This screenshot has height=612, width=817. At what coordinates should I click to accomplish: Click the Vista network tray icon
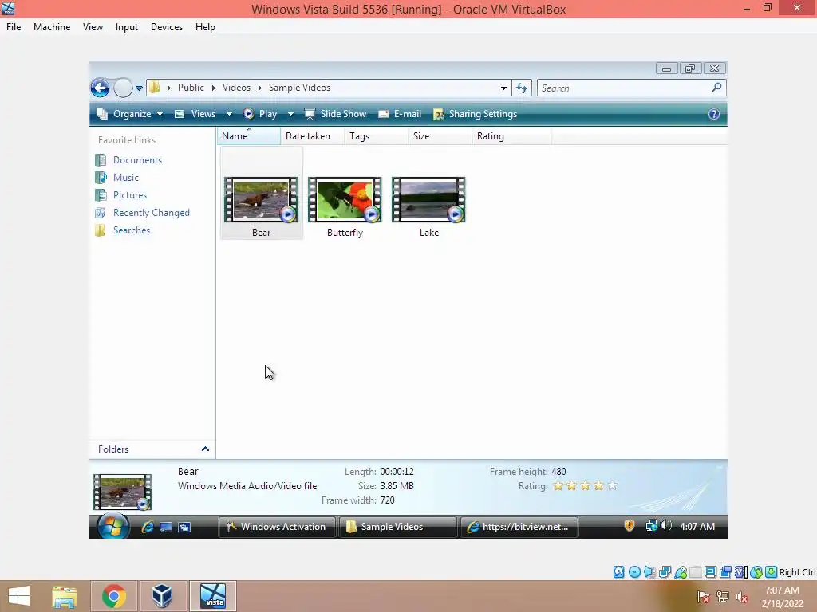651,526
